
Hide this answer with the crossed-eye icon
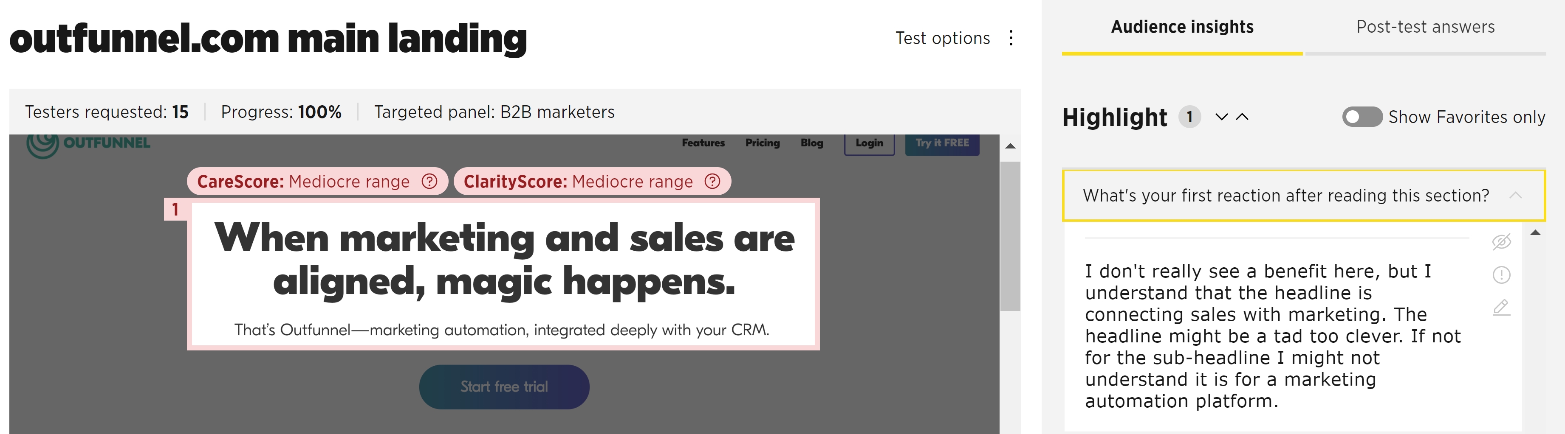(1501, 241)
